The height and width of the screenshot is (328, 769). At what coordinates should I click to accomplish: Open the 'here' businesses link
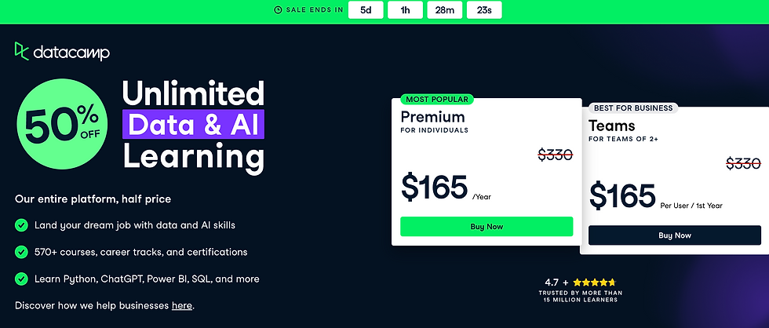pos(181,305)
